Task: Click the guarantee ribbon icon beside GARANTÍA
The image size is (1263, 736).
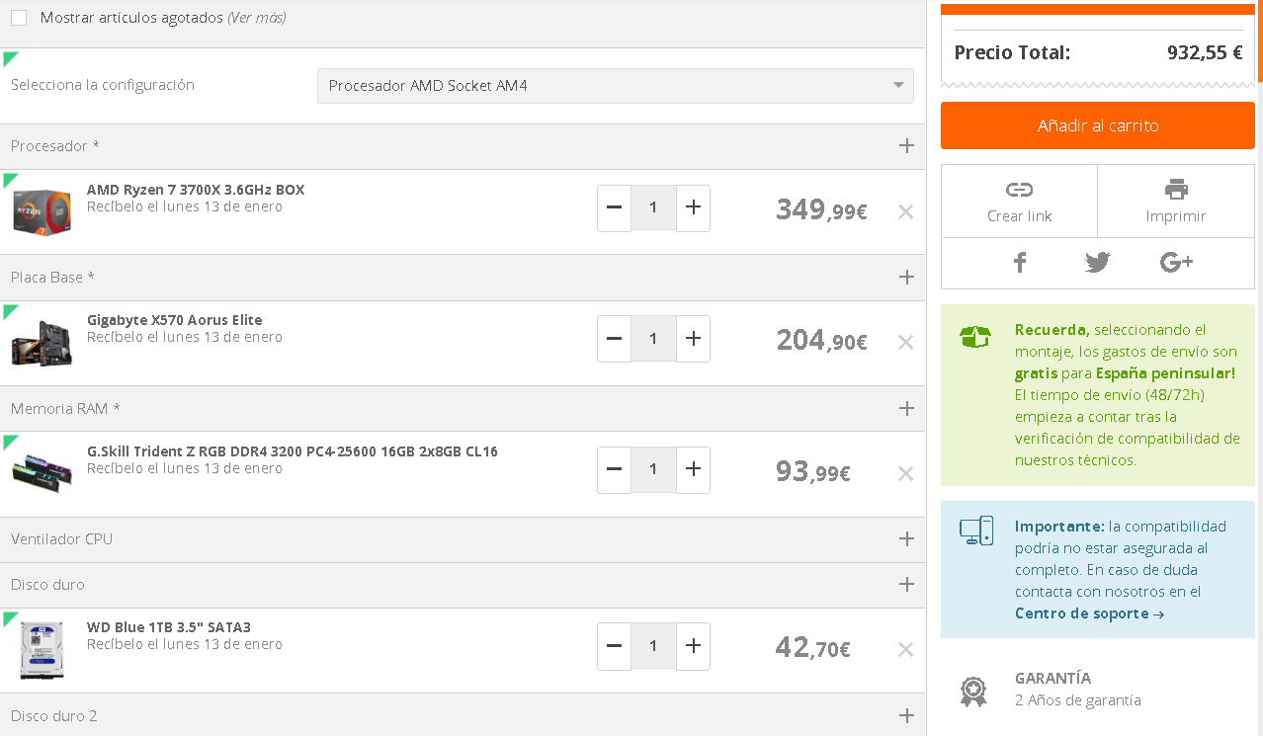Action: click(973, 691)
